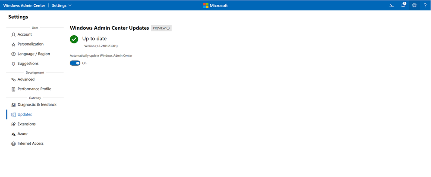
Task: Click the 'On' toggle state label
Action: tap(85, 63)
